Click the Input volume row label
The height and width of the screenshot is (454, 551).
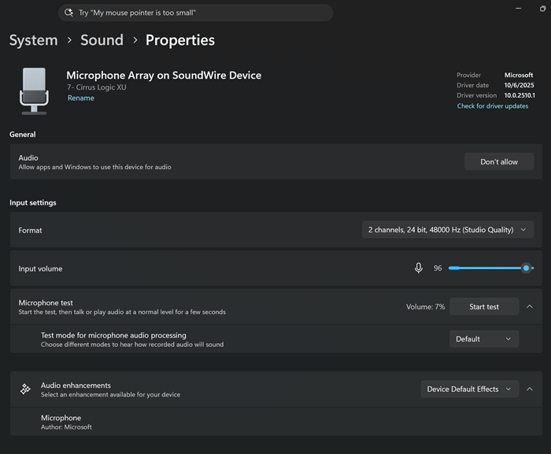coord(40,268)
